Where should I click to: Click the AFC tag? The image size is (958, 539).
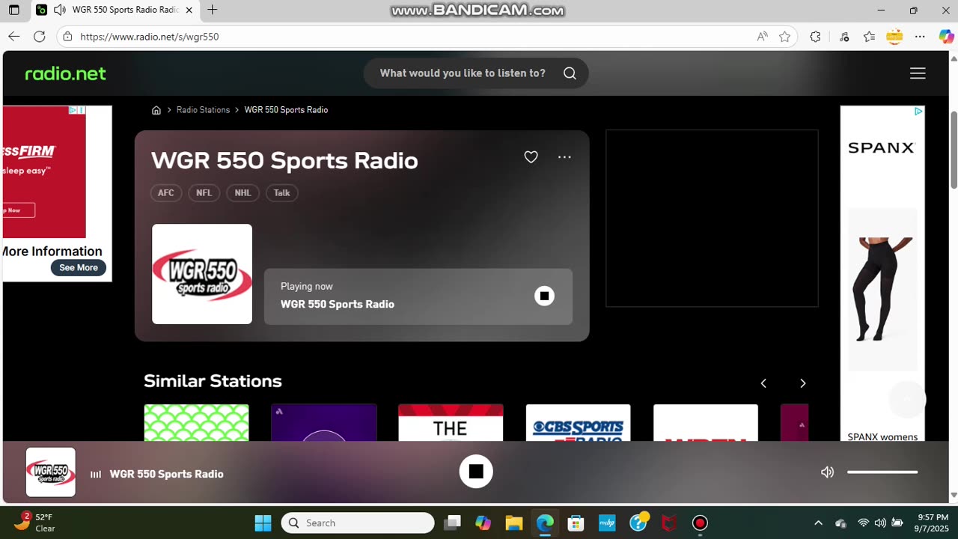166,193
